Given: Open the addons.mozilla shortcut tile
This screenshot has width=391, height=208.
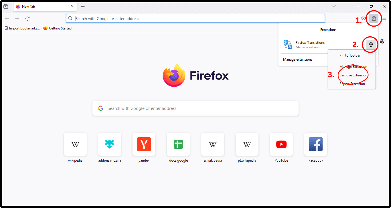Looking at the screenshot, I should tap(110, 144).
